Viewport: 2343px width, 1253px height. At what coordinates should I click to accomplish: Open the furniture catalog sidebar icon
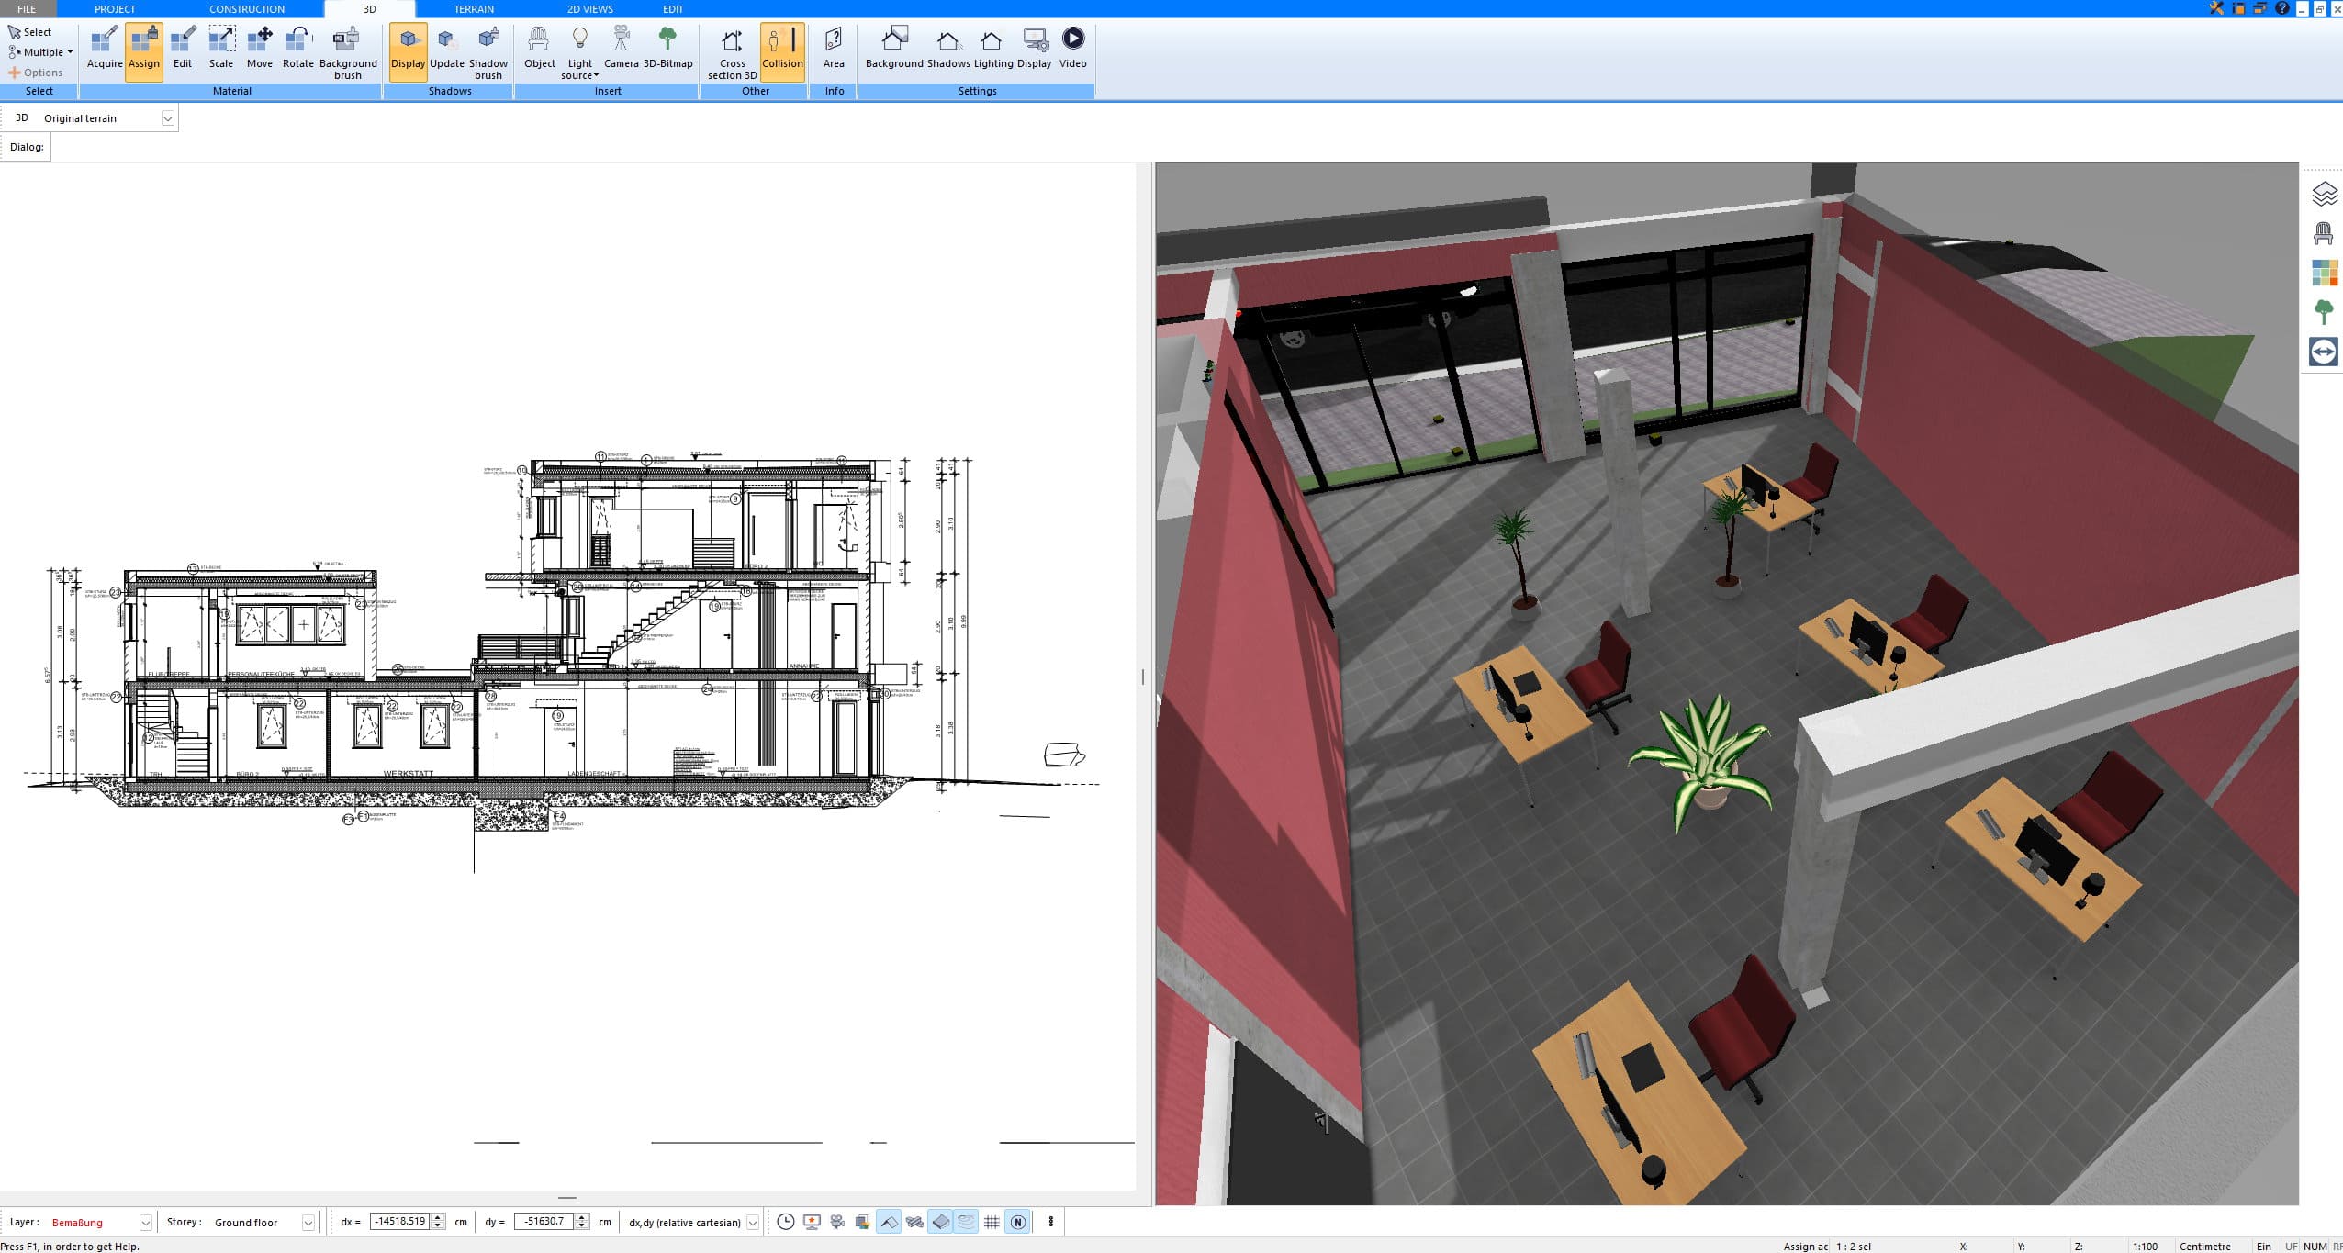pyautogui.click(x=2324, y=233)
